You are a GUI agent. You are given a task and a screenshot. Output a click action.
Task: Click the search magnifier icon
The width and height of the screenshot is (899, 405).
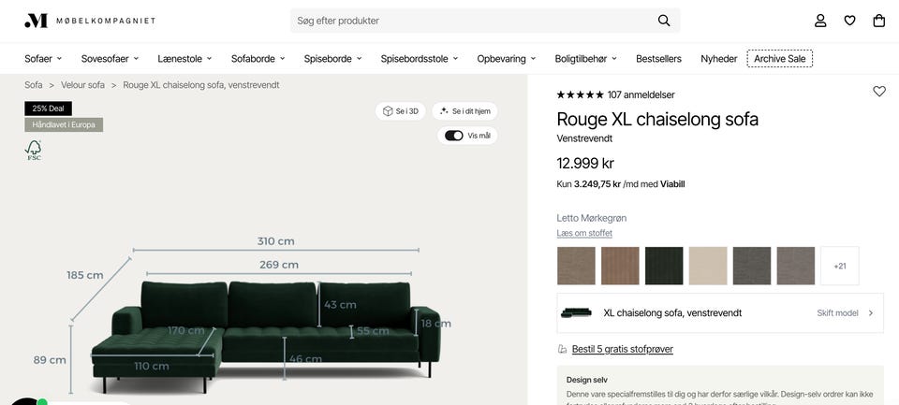point(664,21)
